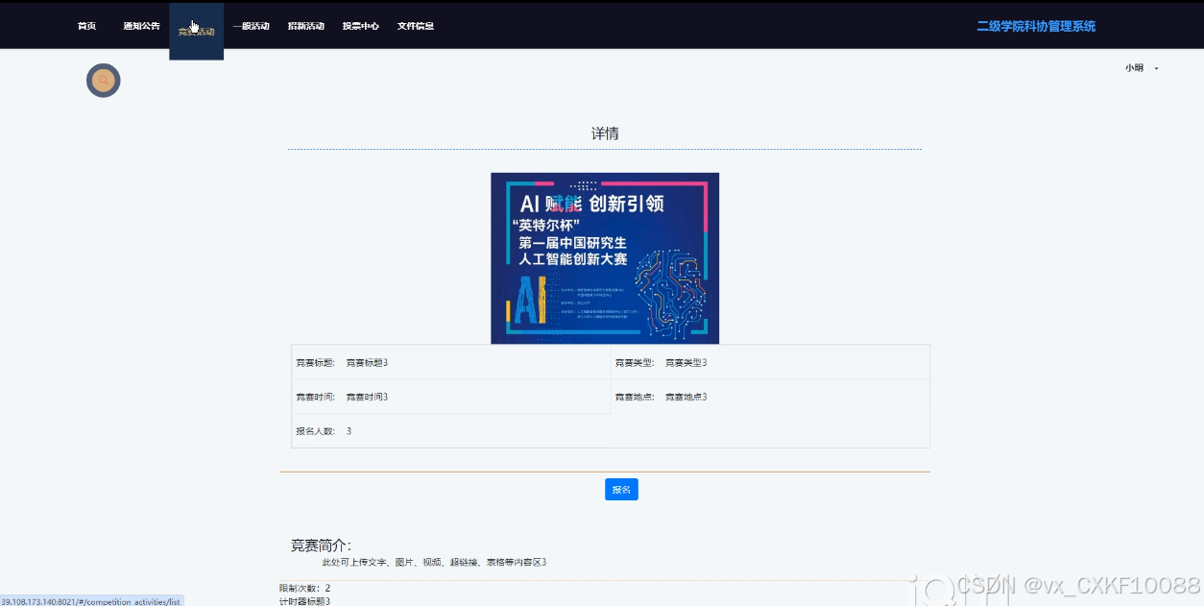Image resolution: width=1204 pixels, height=606 pixels.
Task: Click the 报名人数 label
Action: point(315,432)
